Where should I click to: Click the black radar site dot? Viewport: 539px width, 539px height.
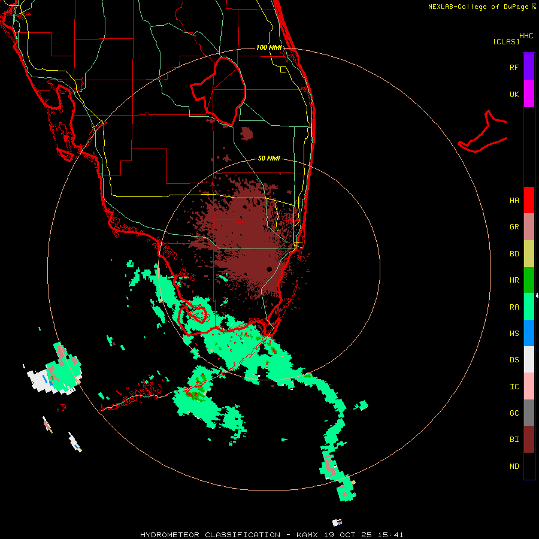(x=269, y=269)
